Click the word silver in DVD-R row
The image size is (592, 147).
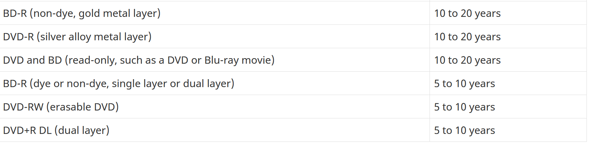(53, 37)
